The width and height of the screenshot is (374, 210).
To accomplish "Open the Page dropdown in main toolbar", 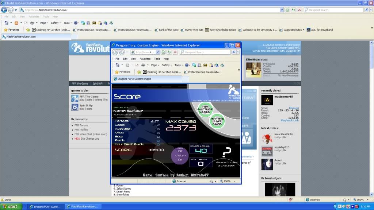I will click(44, 23).
